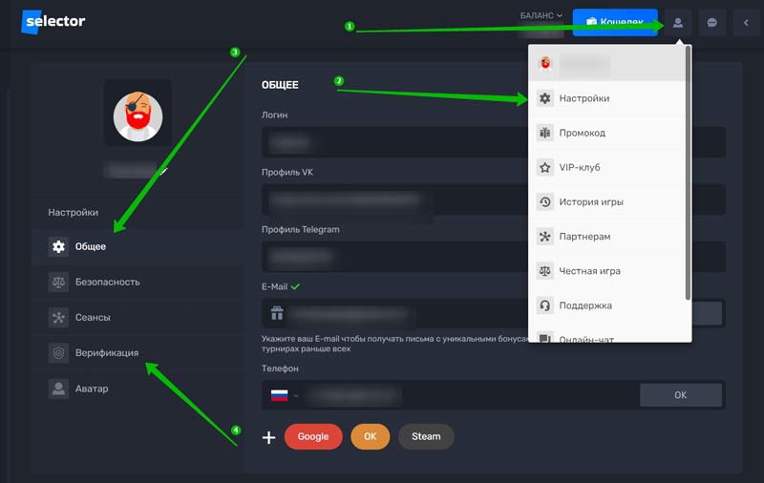The height and width of the screenshot is (483, 764).
Task: Click pirate avatar image in sidebar
Action: 138,116
